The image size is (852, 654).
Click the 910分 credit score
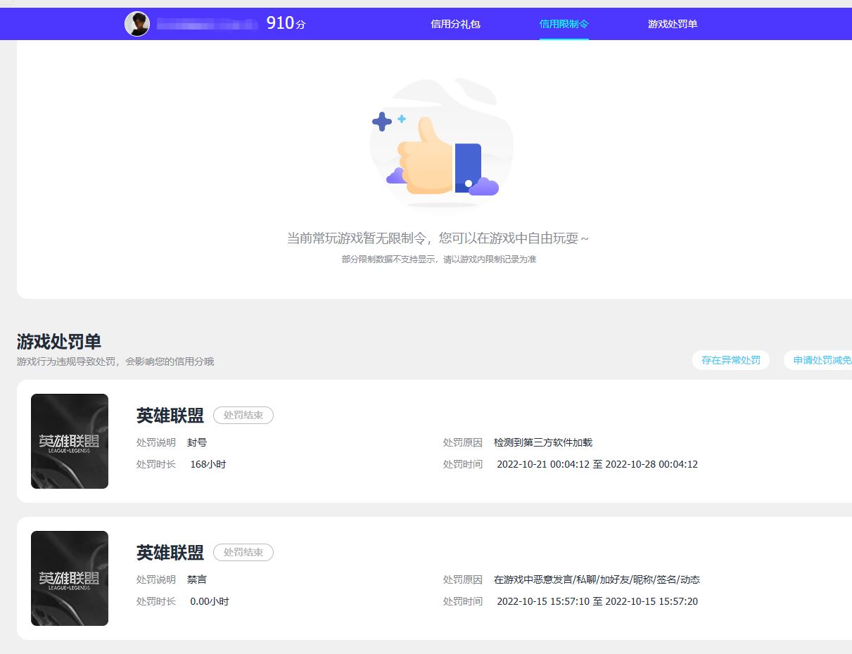coord(286,23)
